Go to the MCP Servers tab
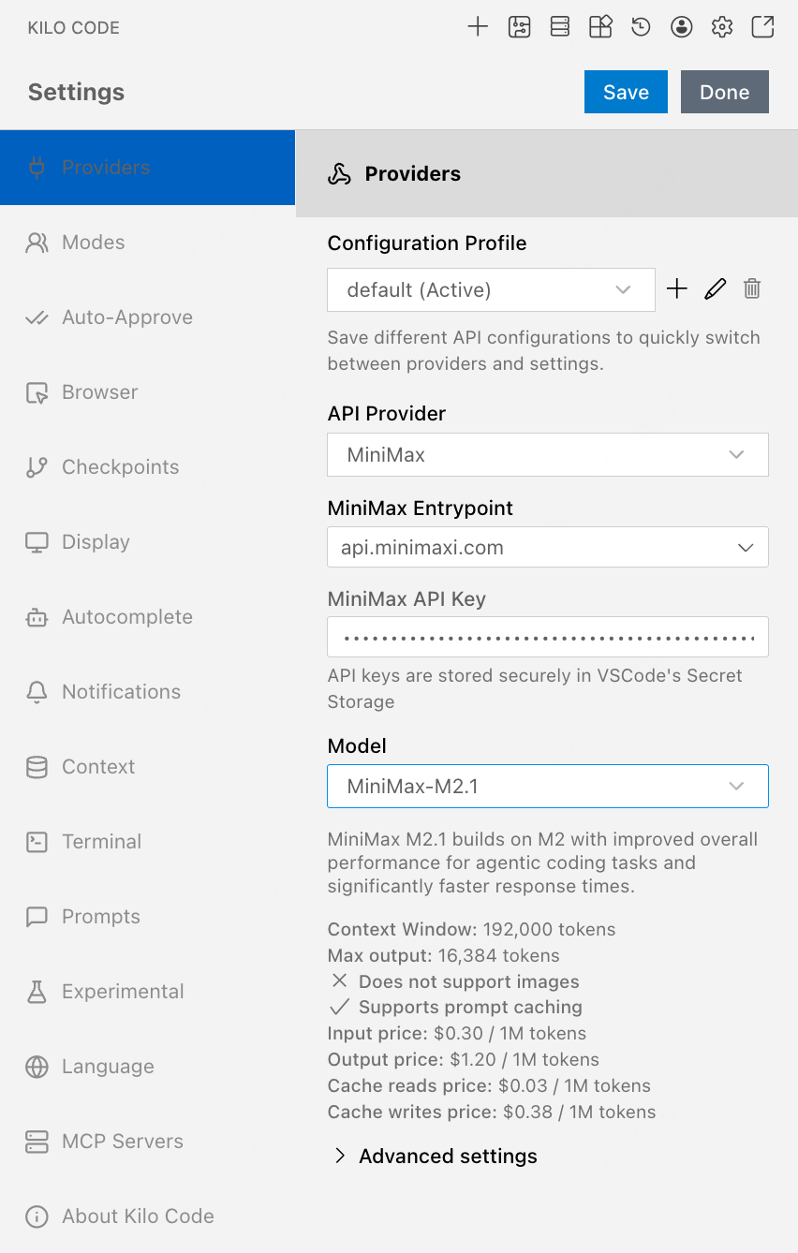The image size is (798, 1253). click(x=122, y=1142)
